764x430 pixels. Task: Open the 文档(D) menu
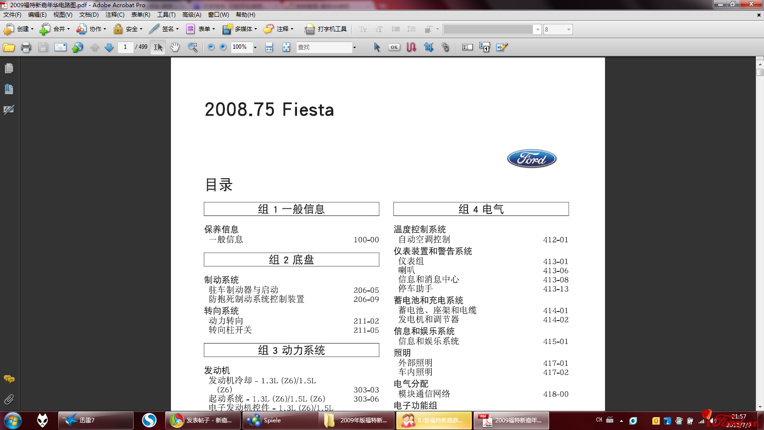[x=89, y=15]
